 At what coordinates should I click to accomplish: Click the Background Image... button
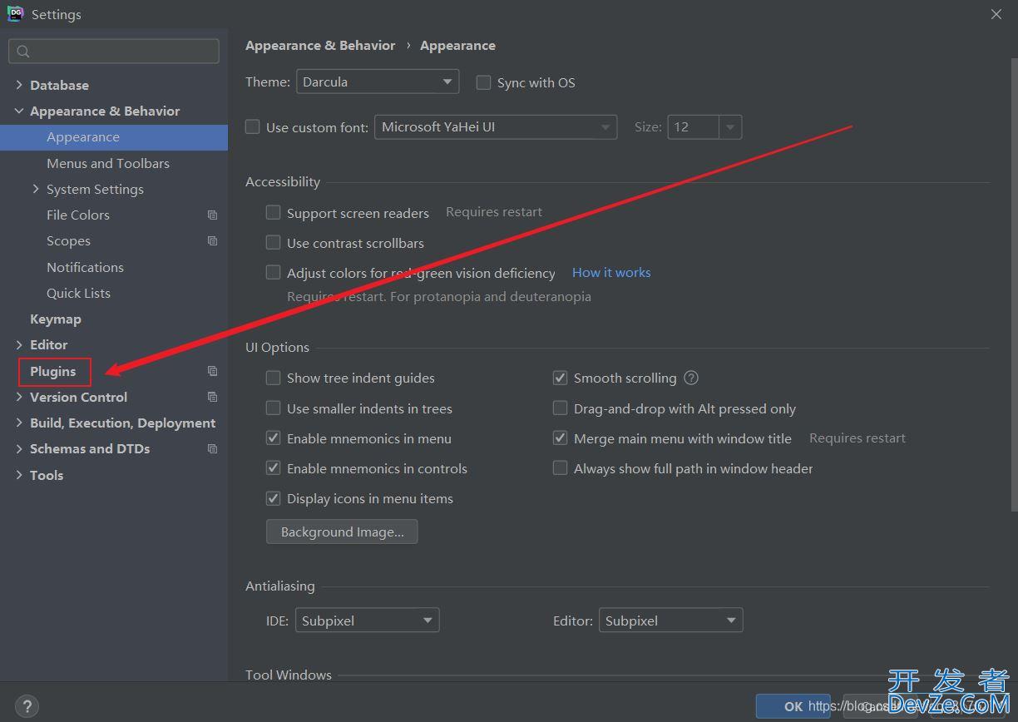point(342,532)
